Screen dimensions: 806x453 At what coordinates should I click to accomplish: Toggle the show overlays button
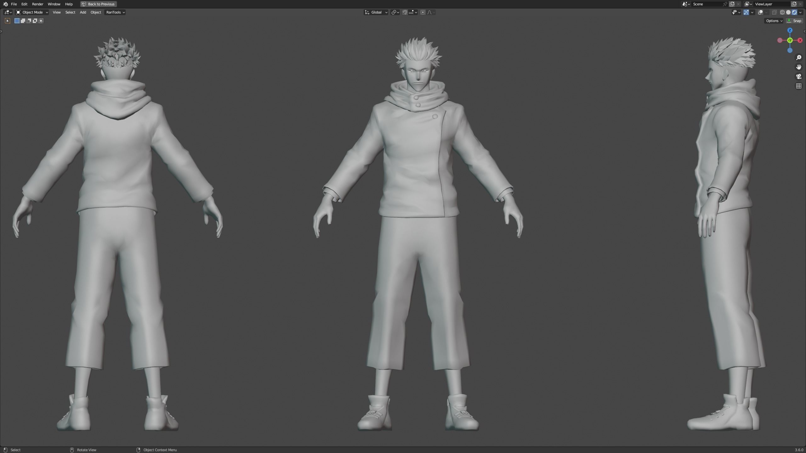760,12
